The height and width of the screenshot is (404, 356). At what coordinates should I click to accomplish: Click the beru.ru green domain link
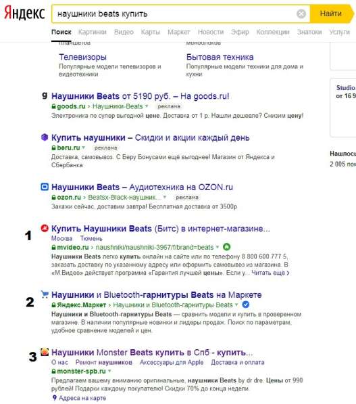tap(68, 148)
